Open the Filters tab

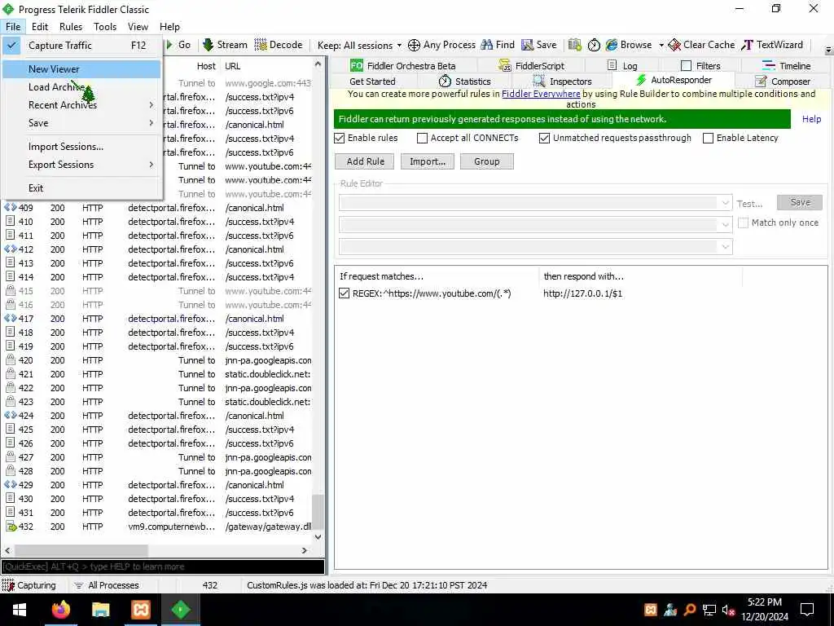[700, 66]
